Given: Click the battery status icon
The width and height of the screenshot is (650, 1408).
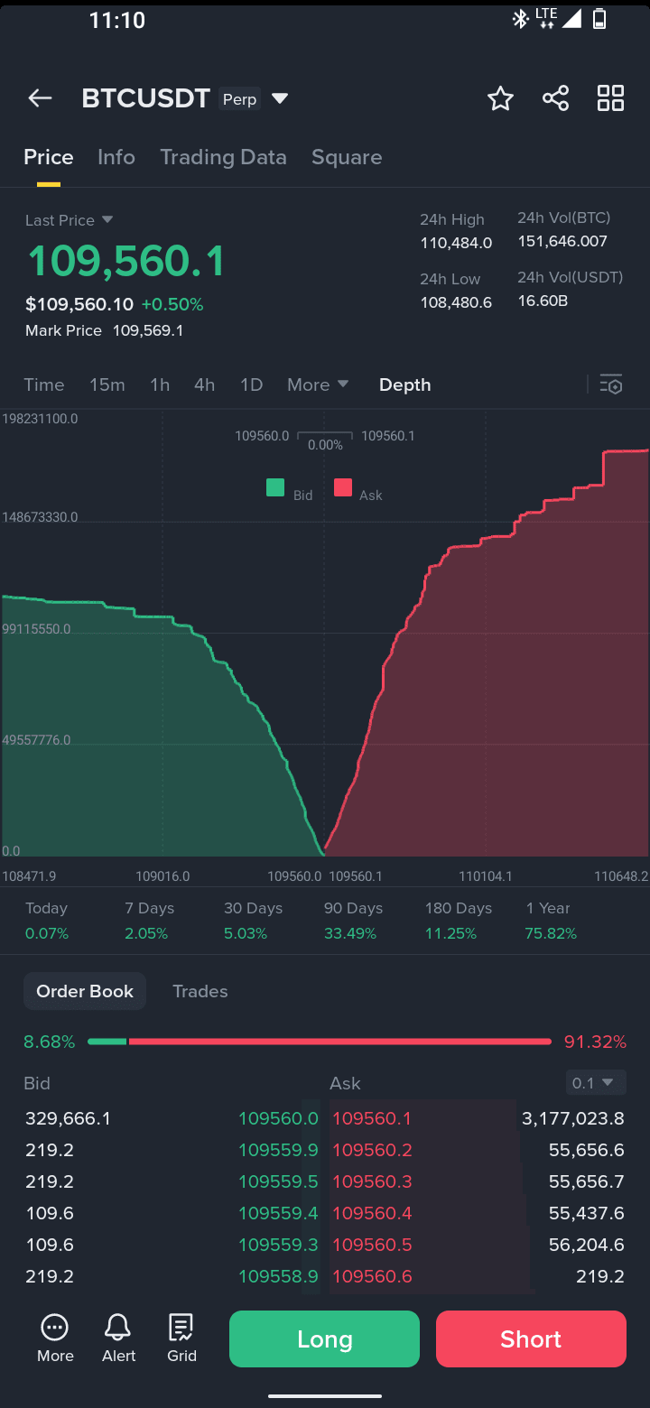Looking at the screenshot, I should pos(599,19).
